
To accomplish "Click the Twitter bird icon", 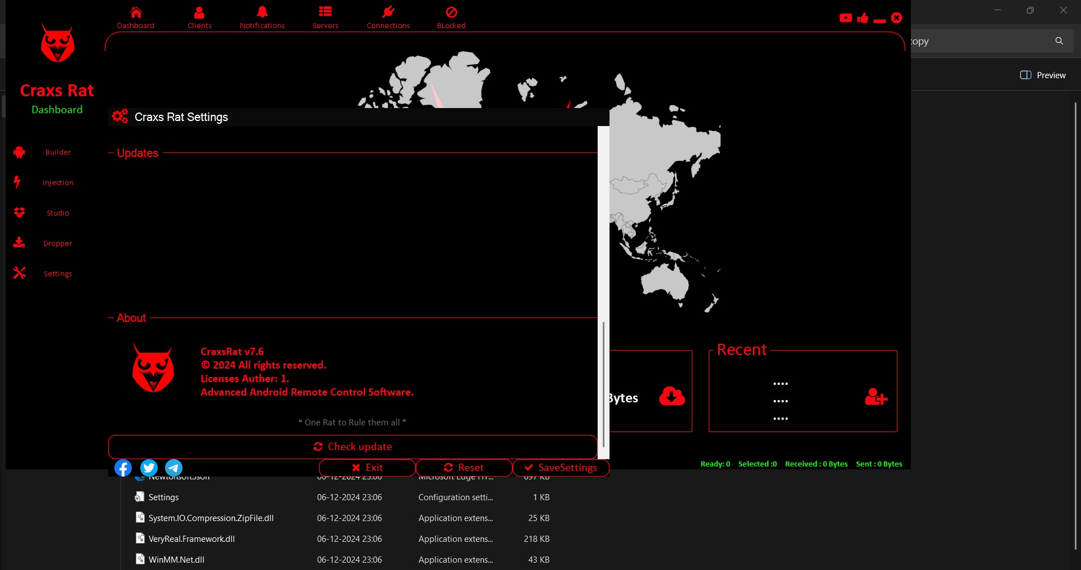I will [149, 468].
